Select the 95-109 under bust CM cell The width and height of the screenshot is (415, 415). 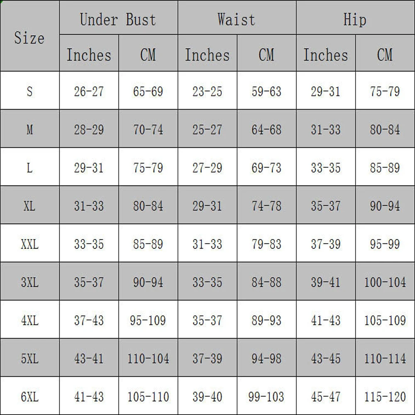click(x=148, y=320)
